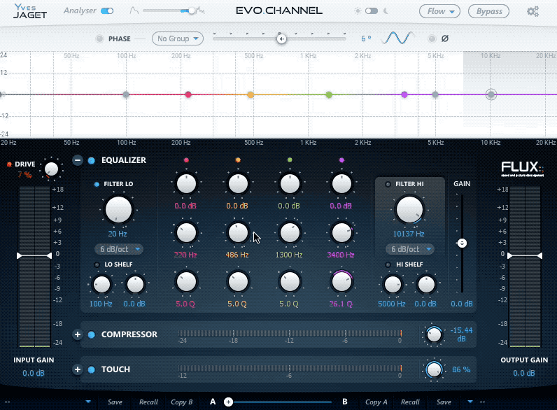Click the 1300 Hz frequency knob
Screen dimensions: 557x410
pos(290,233)
